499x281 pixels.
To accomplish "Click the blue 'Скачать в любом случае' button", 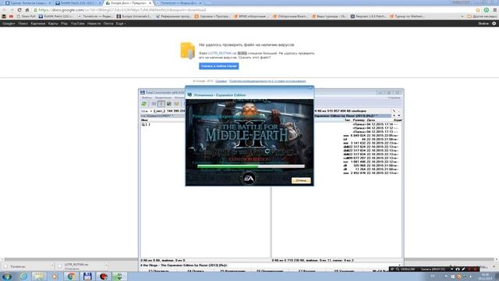I will coord(219,66).
